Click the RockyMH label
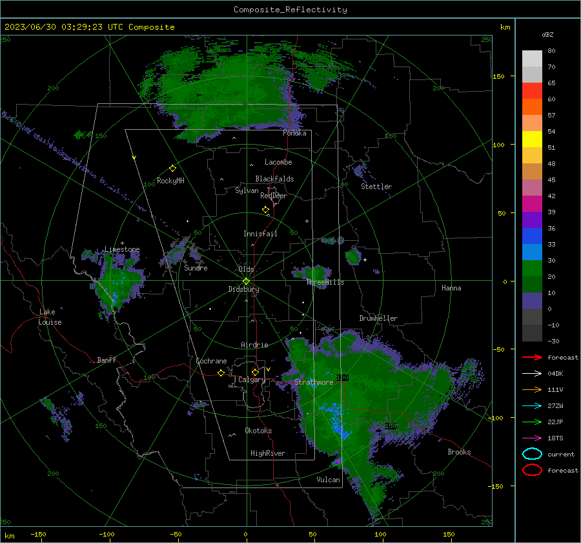Image resolution: width=581 pixels, height=543 pixels. point(170,181)
